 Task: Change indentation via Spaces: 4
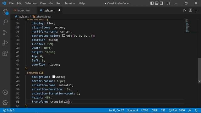(x=133, y=110)
